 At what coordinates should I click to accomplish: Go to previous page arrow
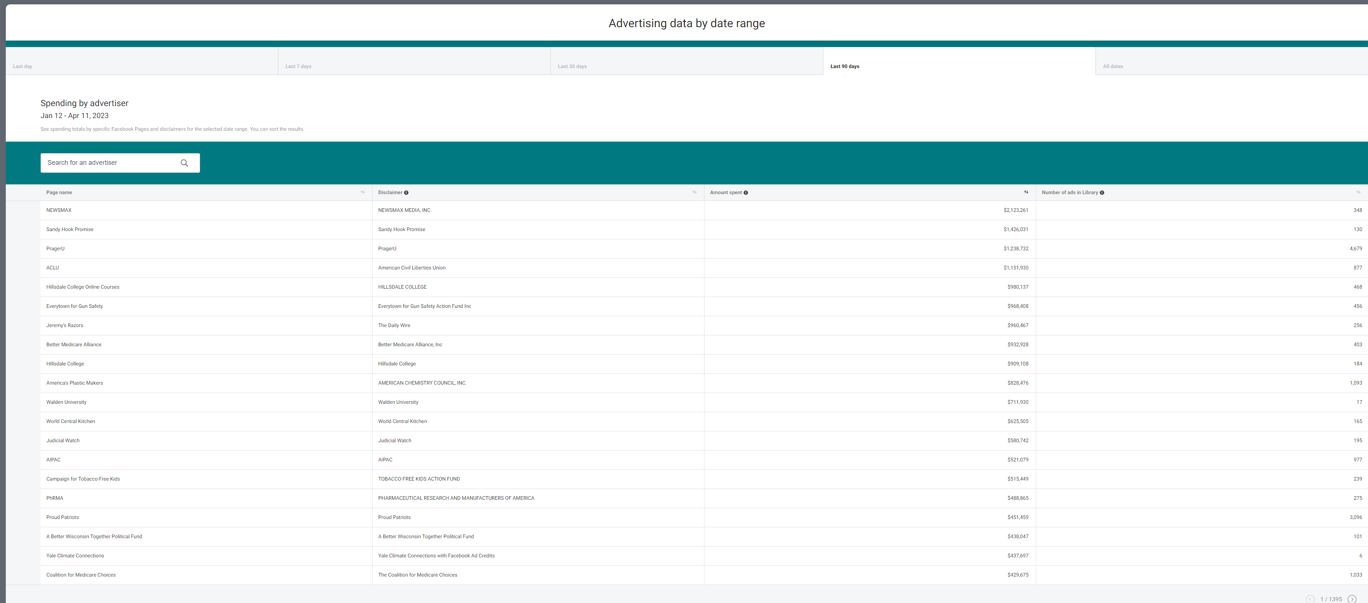click(x=1310, y=599)
